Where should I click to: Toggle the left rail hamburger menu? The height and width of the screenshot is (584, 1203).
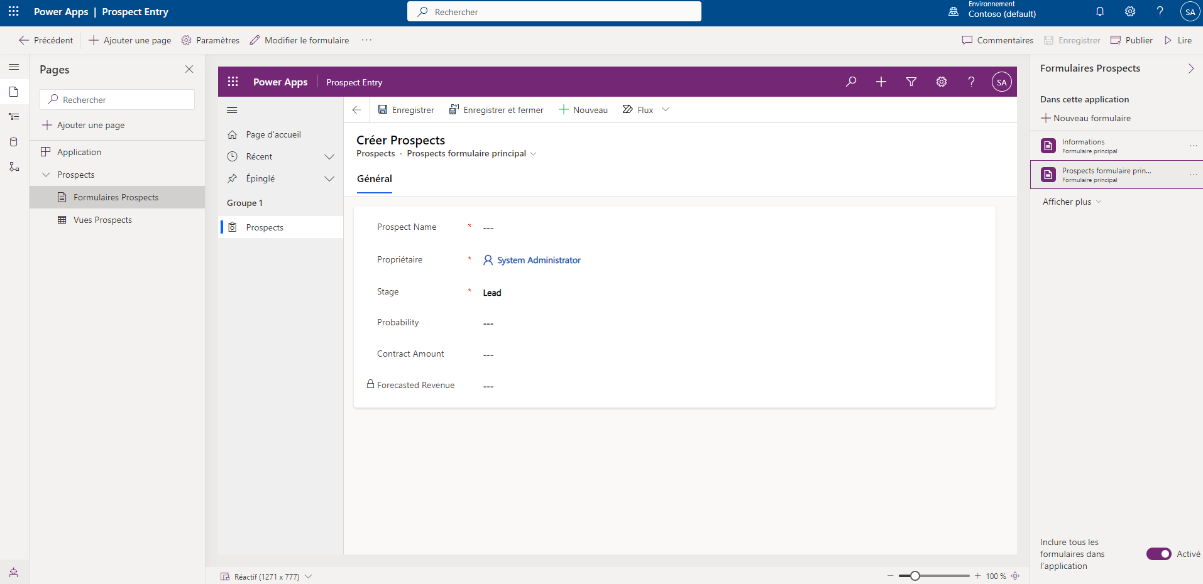click(14, 67)
